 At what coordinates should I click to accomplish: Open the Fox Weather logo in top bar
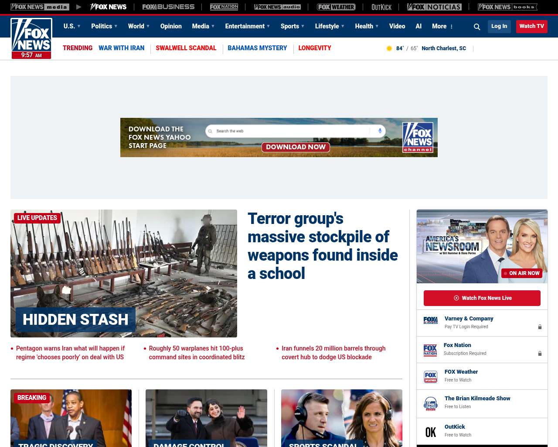pos(336,7)
